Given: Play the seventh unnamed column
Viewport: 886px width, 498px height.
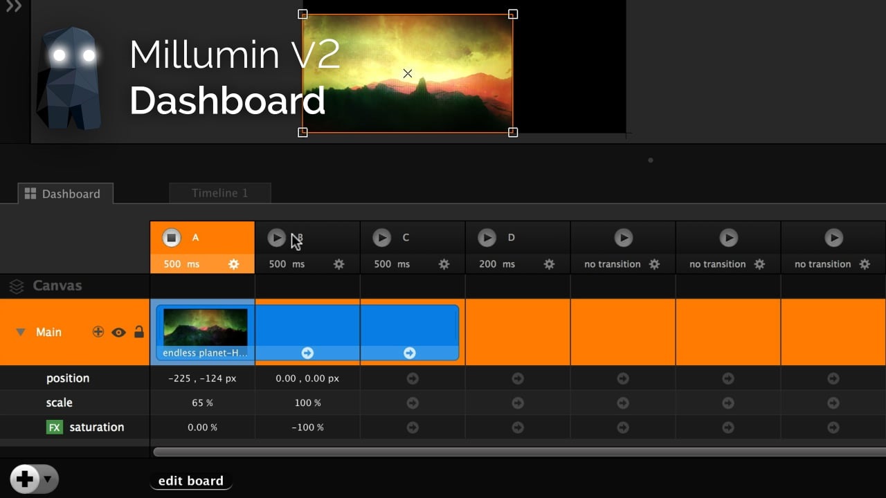Looking at the screenshot, I should click(834, 238).
